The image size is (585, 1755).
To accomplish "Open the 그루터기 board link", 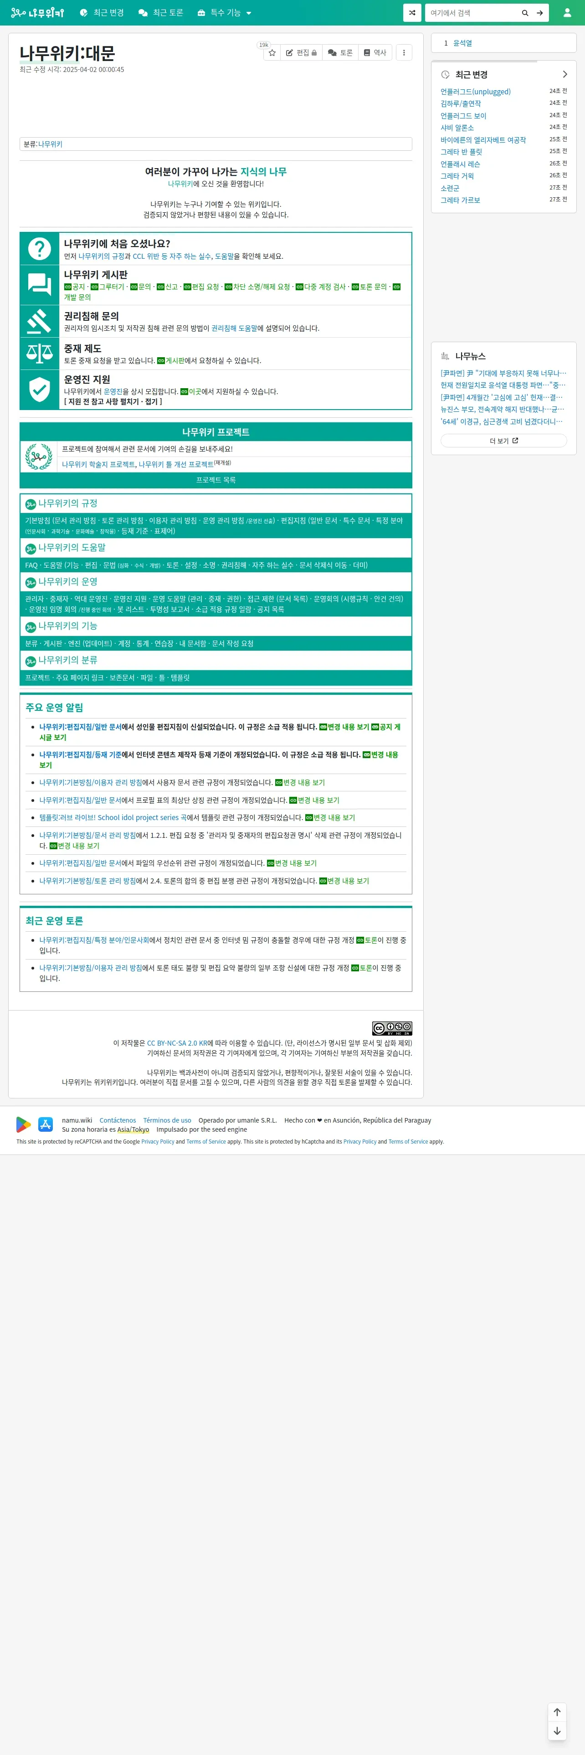I will tap(108, 287).
